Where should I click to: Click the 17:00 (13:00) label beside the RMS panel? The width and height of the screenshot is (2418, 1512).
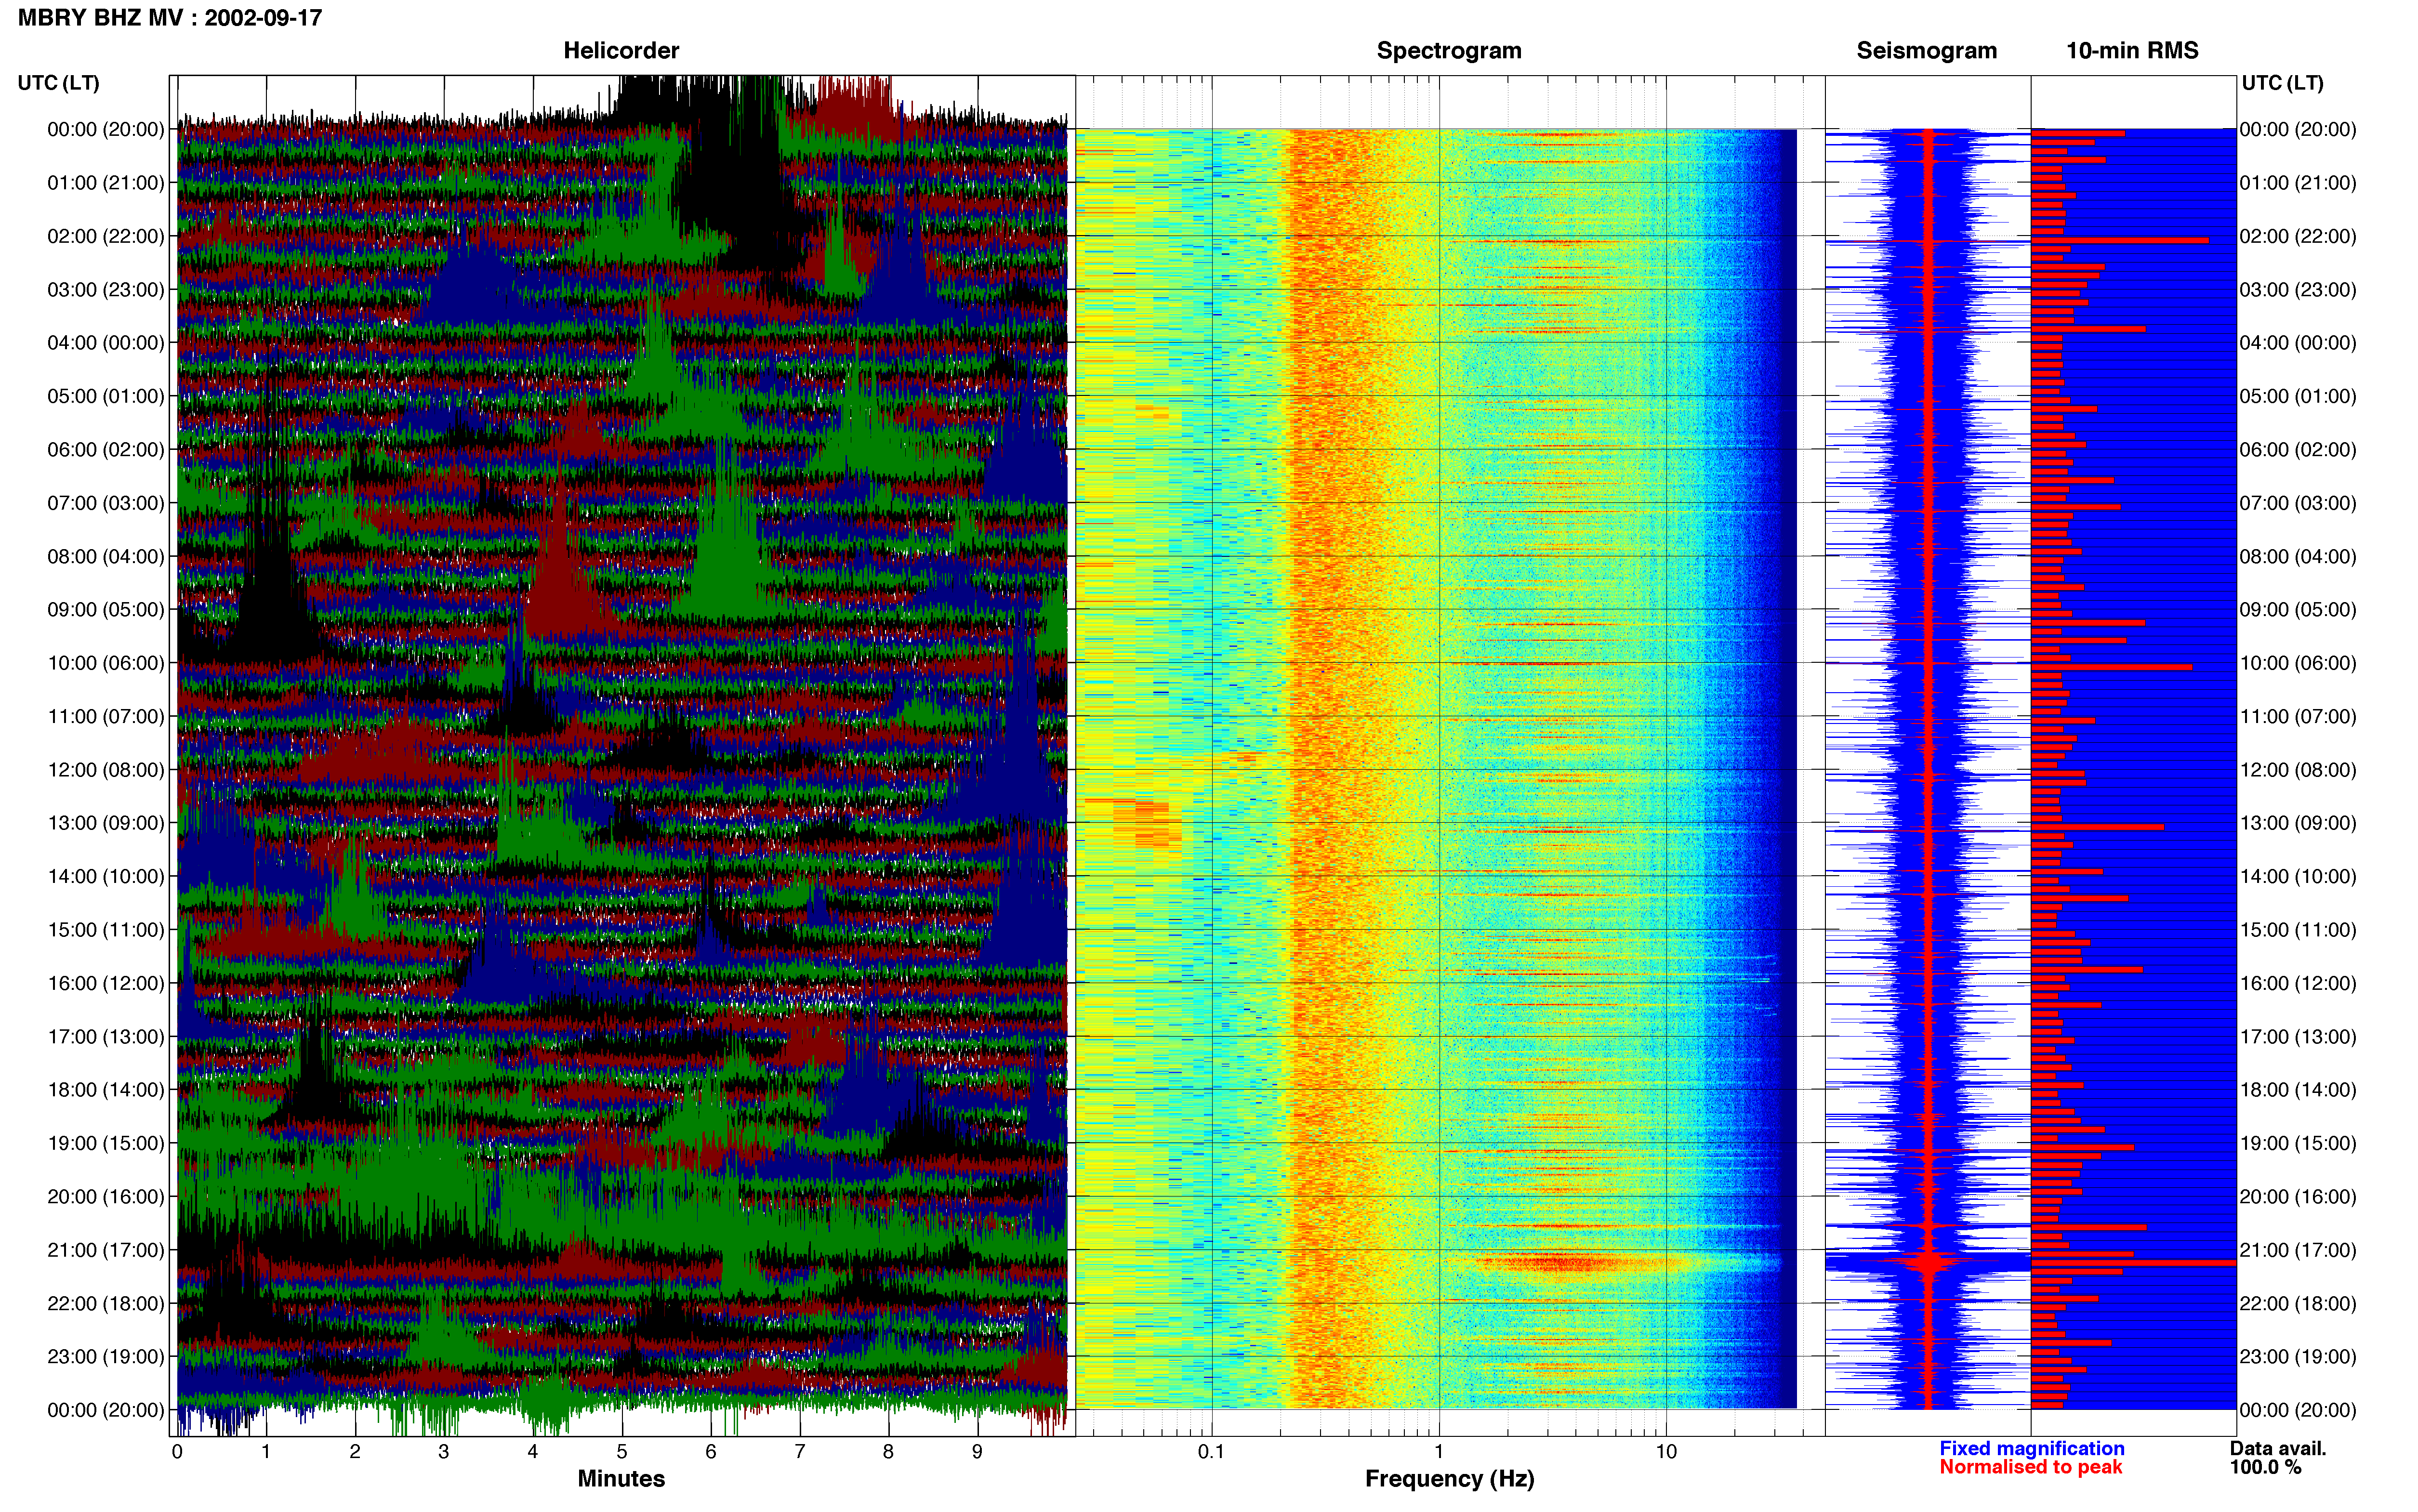[2298, 1037]
